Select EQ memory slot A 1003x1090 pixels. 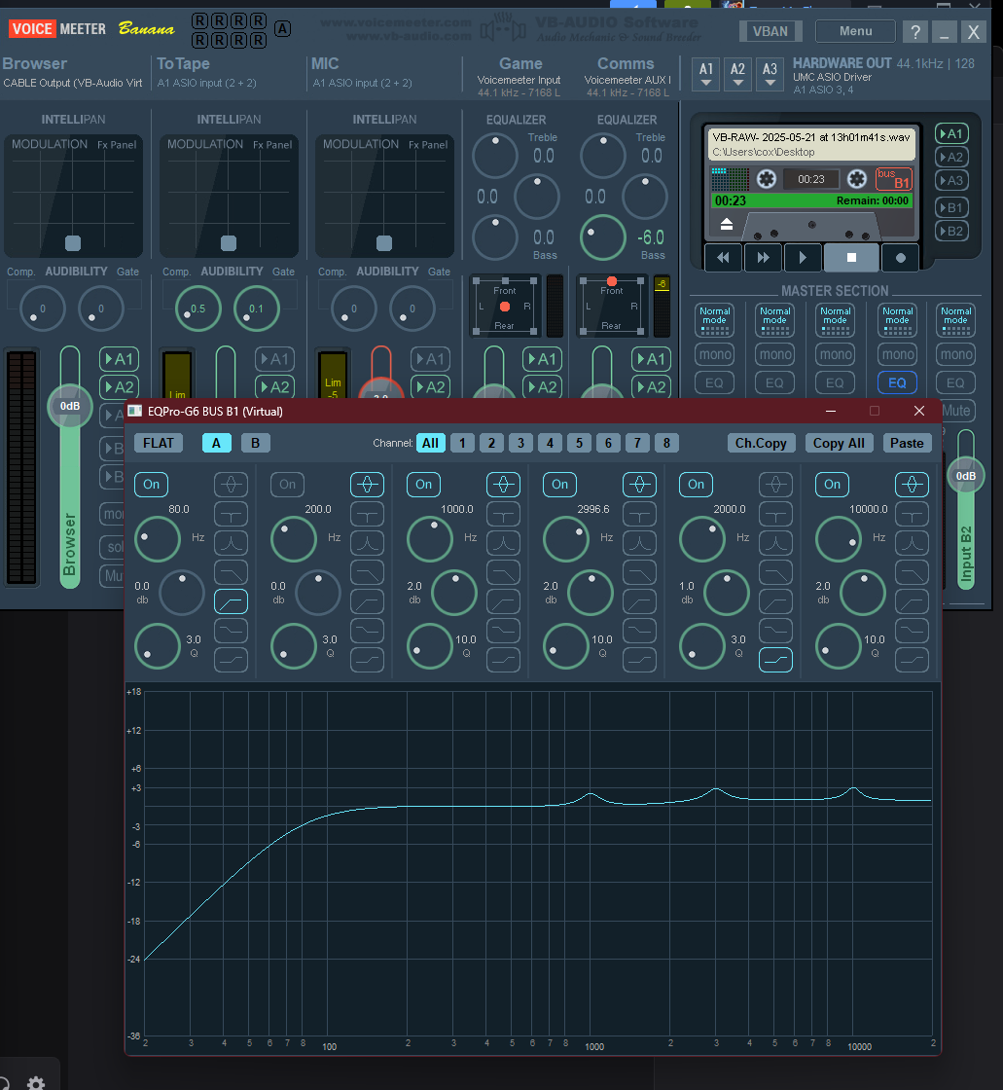(216, 443)
